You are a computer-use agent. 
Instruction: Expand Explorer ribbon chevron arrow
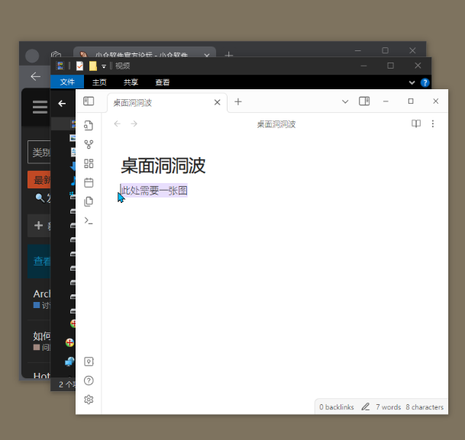[412, 82]
